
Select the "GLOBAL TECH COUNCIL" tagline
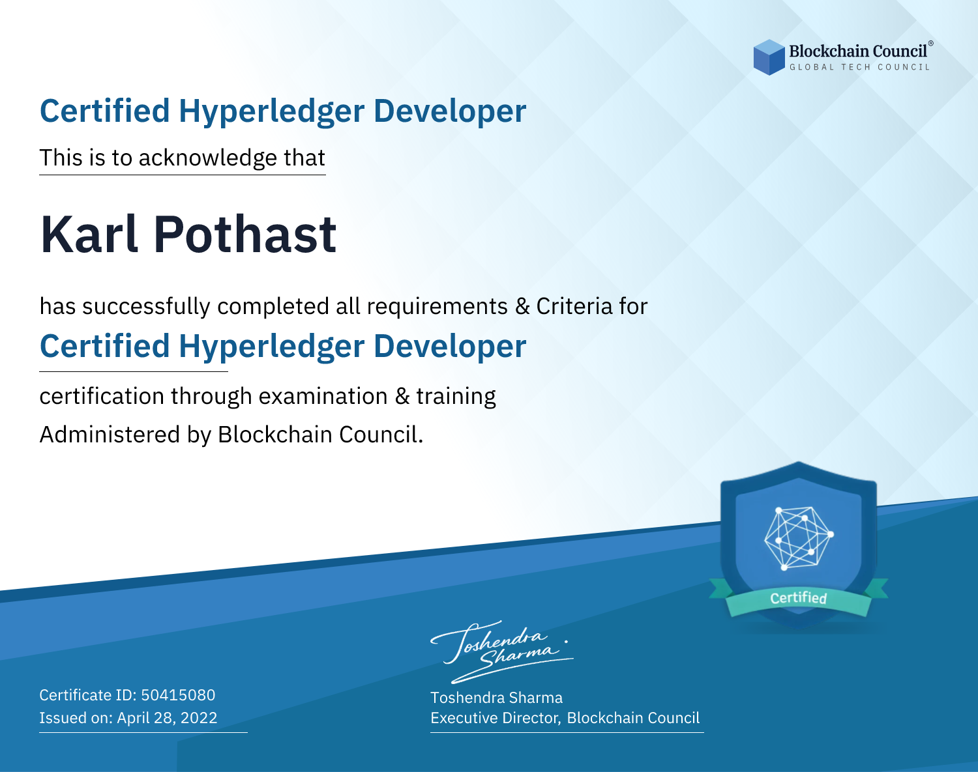tap(860, 67)
